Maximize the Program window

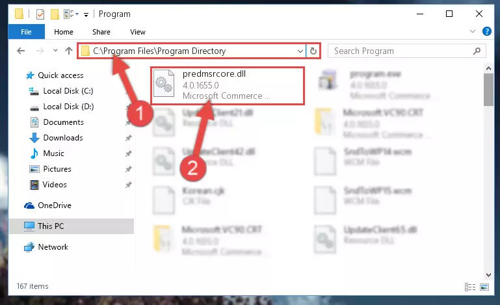tap(449, 14)
